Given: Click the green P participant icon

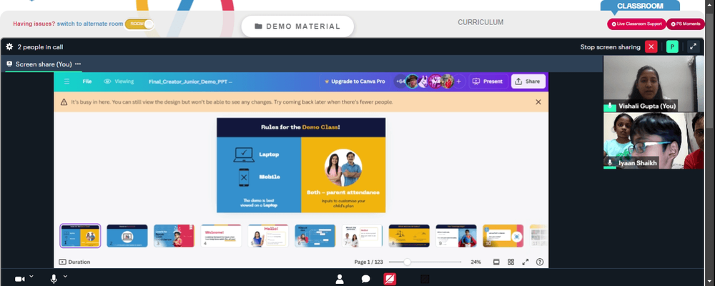Looking at the screenshot, I should coord(672,46).
